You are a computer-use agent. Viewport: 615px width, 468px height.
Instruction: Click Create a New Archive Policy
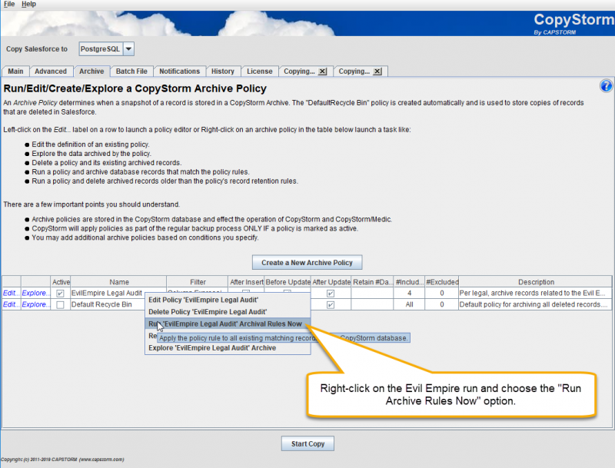(x=307, y=262)
